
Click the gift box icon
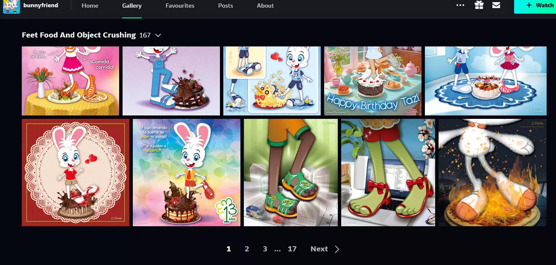479,5
